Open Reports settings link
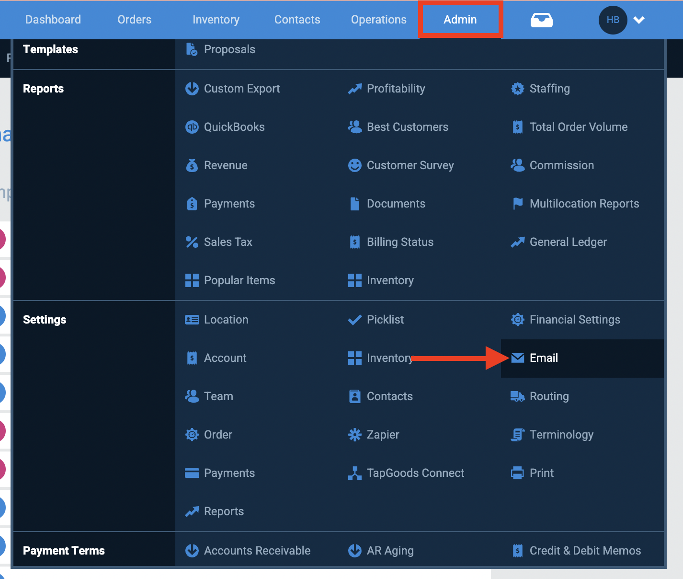Viewport: 683px width, 579px height. click(x=224, y=511)
